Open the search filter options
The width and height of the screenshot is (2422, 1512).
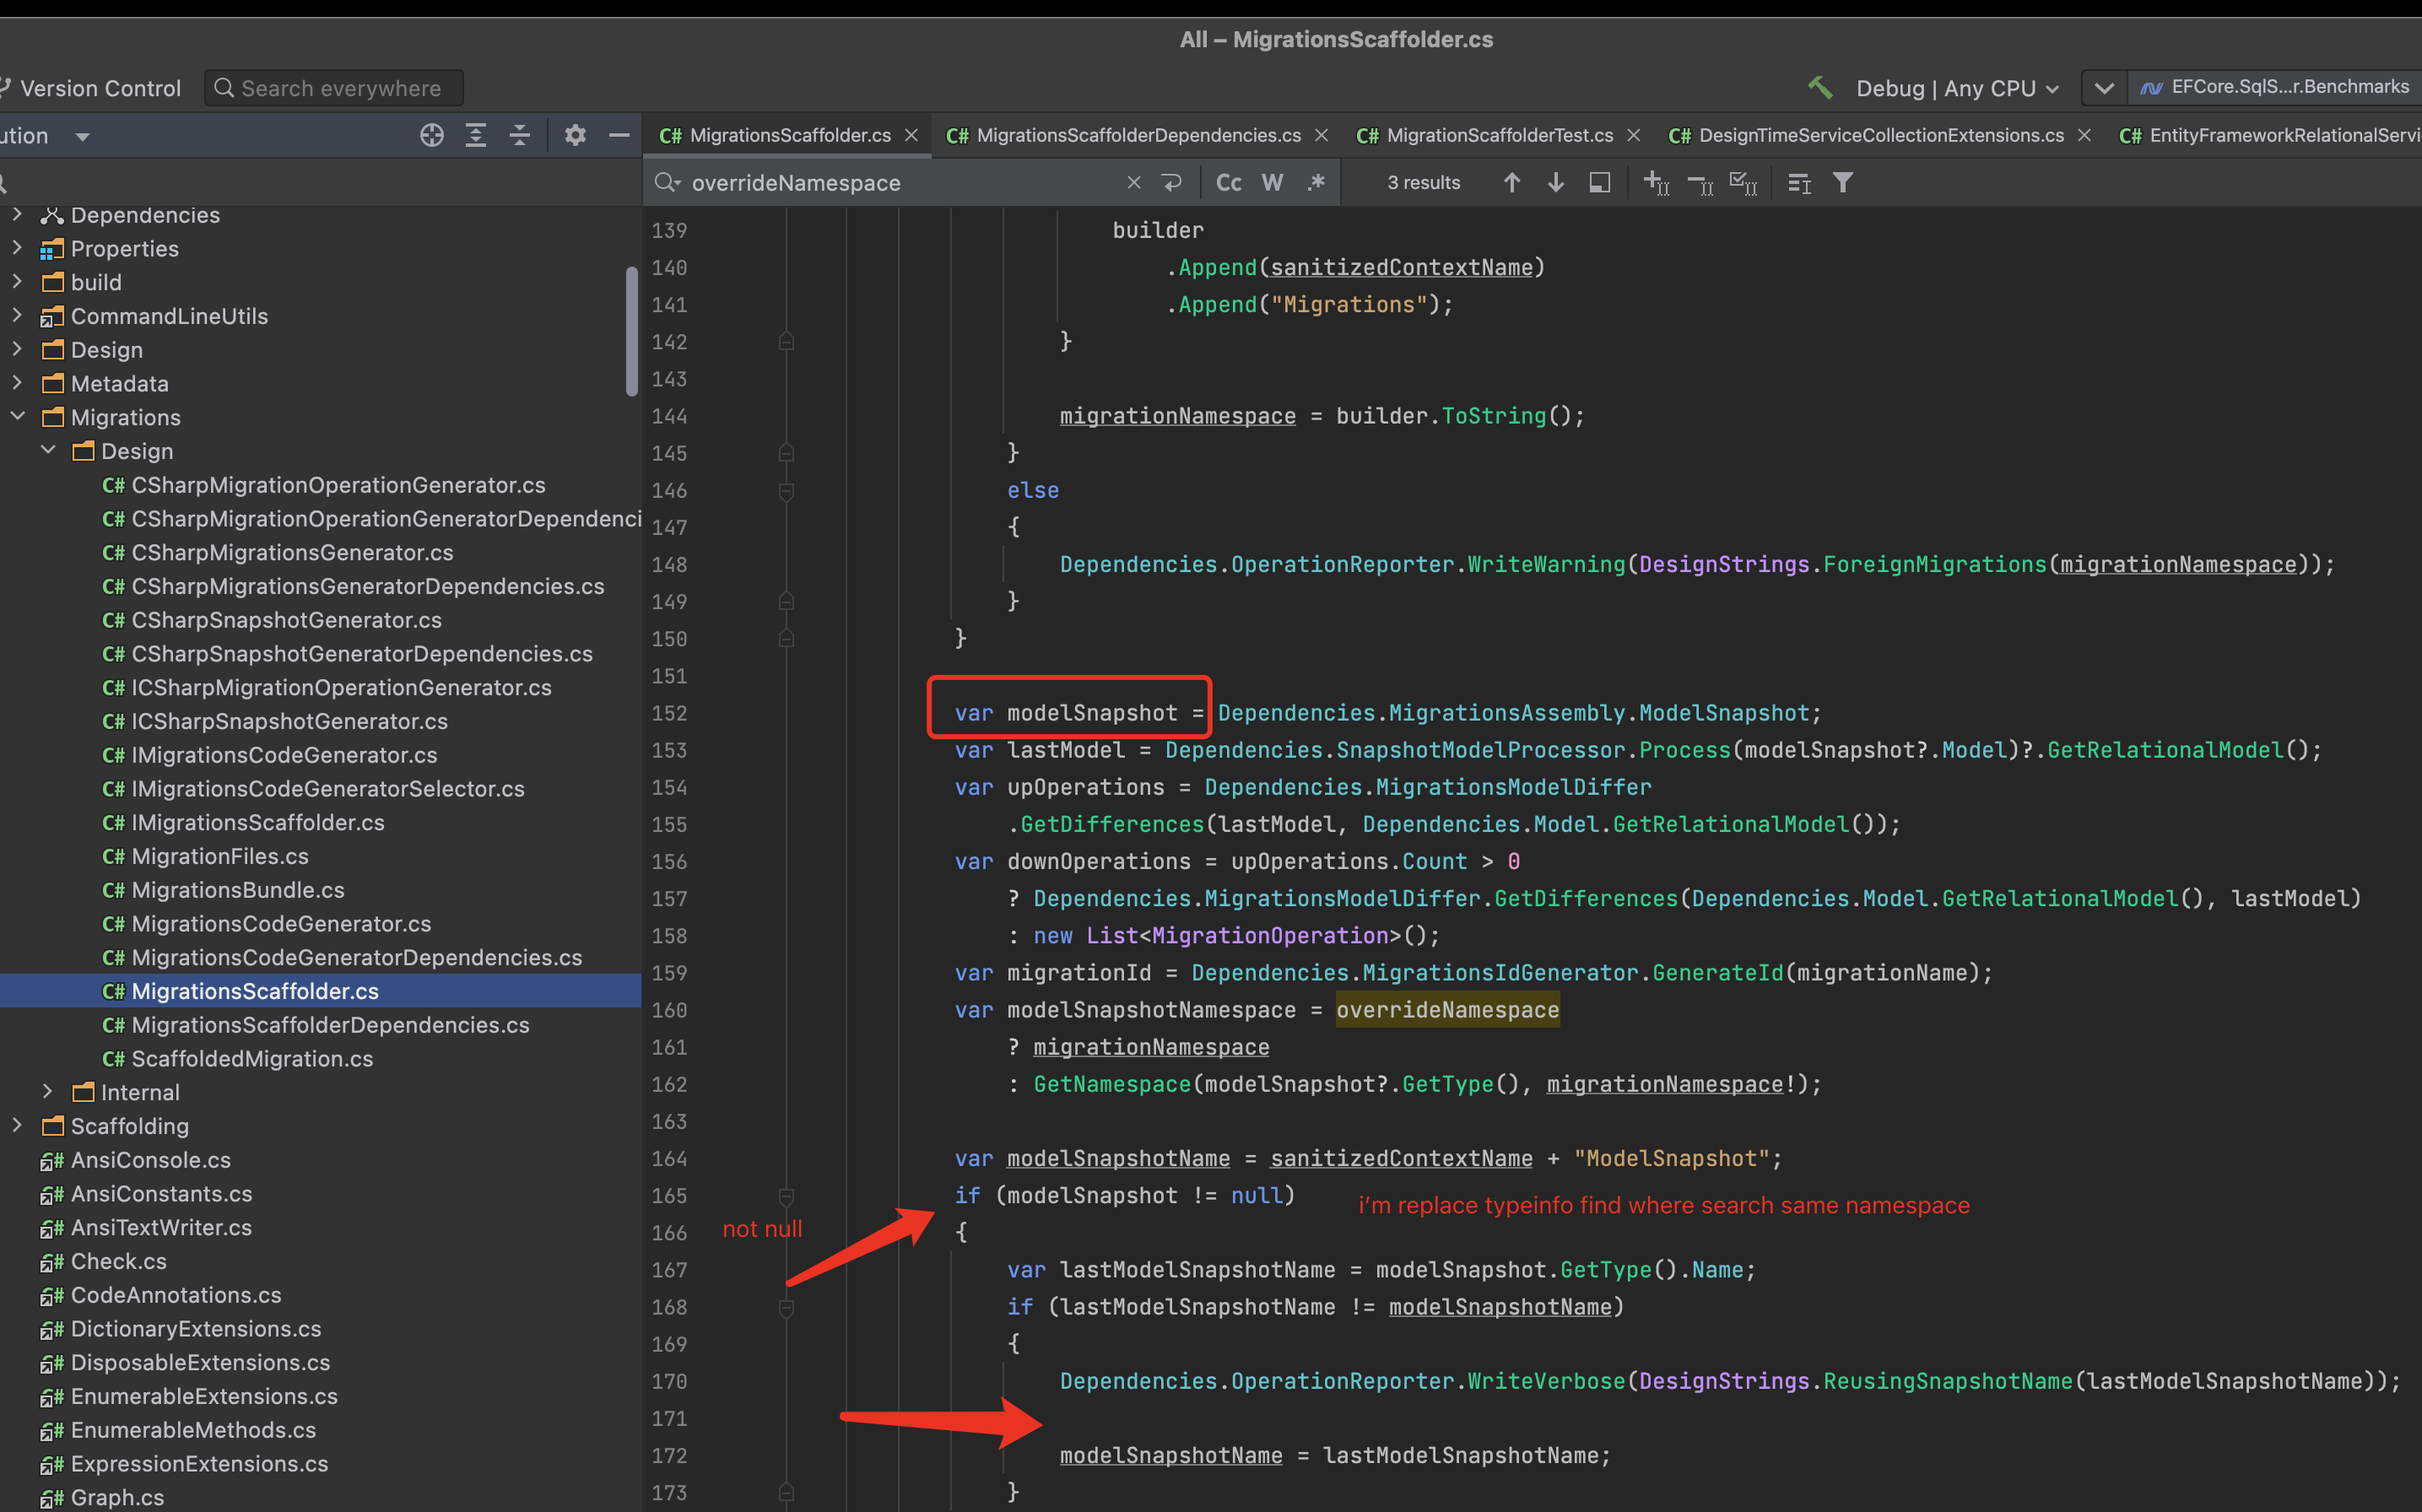tap(1843, 182)
